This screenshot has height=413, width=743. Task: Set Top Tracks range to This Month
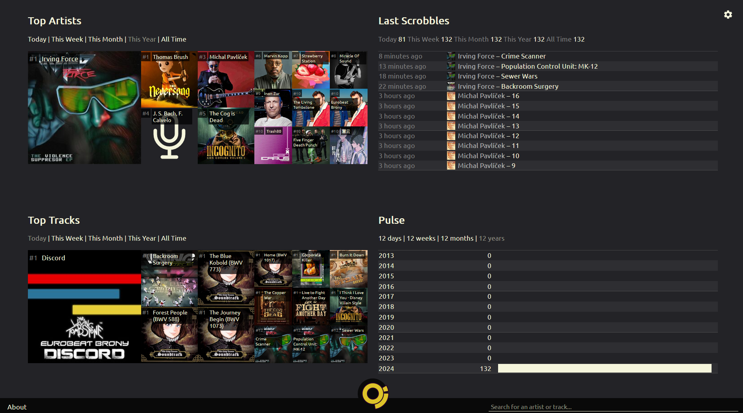click(105, 238)
